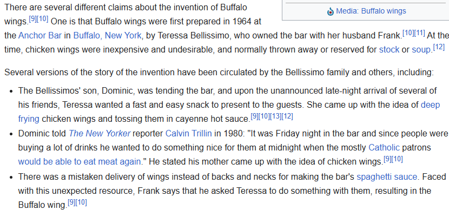
Task: Follow the spaghetti sauce link
Action: coord(387,177)
